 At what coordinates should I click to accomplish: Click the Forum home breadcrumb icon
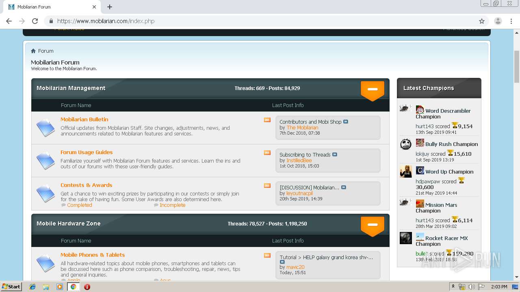pyautogui.click(x=33, y=51)
